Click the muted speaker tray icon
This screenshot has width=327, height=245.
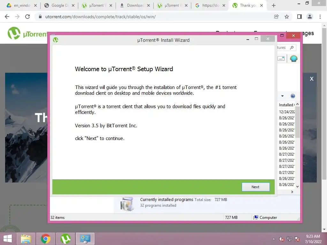282,239
